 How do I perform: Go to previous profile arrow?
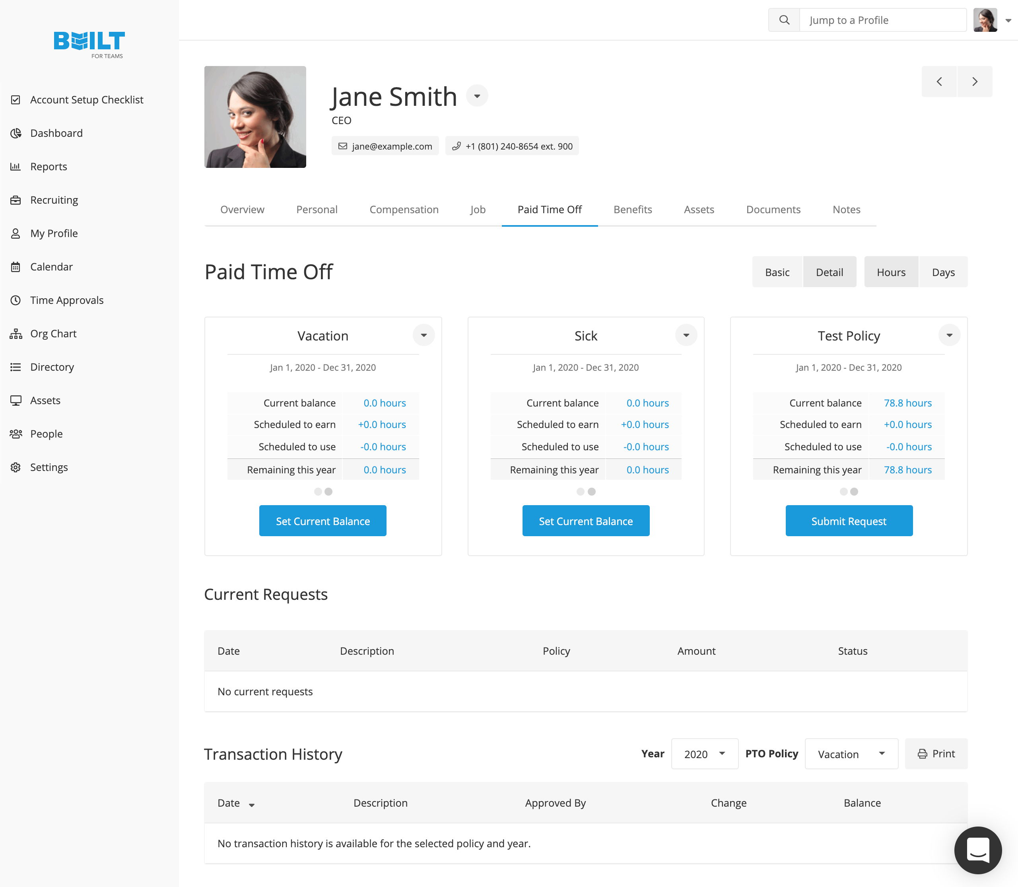[939, 82]
